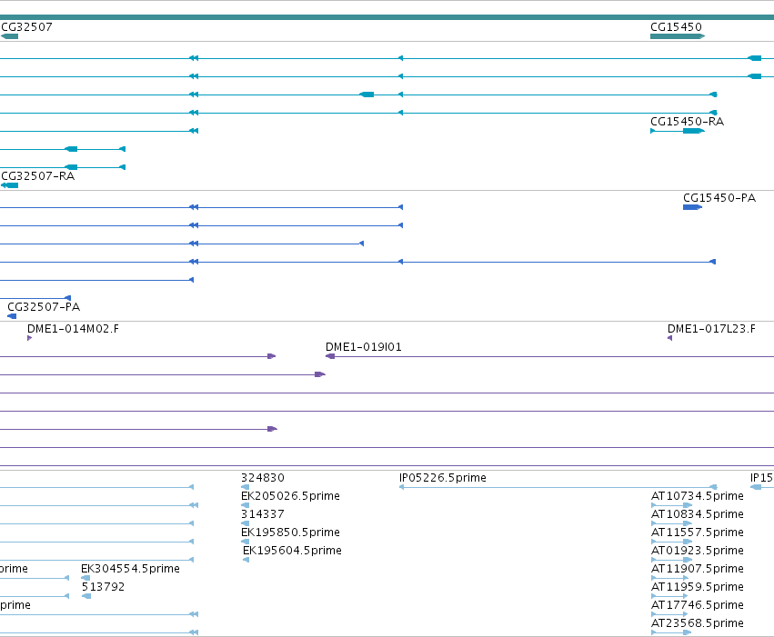Select the EK195604.5prime EST label
Image resolution: width=774 pixels, height=637 pixels.
292,551
